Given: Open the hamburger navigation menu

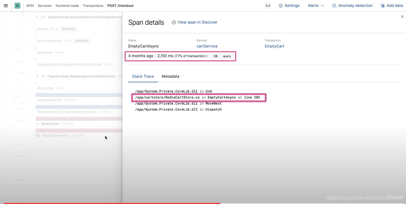Looking at the screenshot, I should 6,6.
